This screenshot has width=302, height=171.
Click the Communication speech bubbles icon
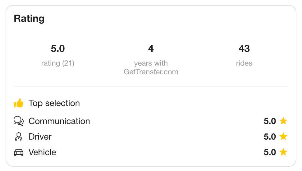tap(19, 121)
